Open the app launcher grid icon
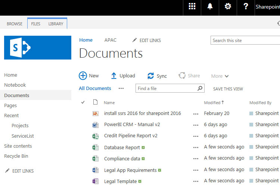The height and width of the screenshot is (186, 280). point(192,7)
